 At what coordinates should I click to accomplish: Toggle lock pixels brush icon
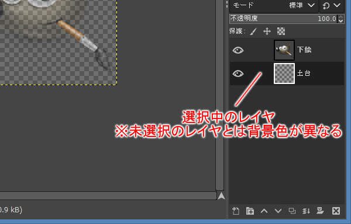253,32
